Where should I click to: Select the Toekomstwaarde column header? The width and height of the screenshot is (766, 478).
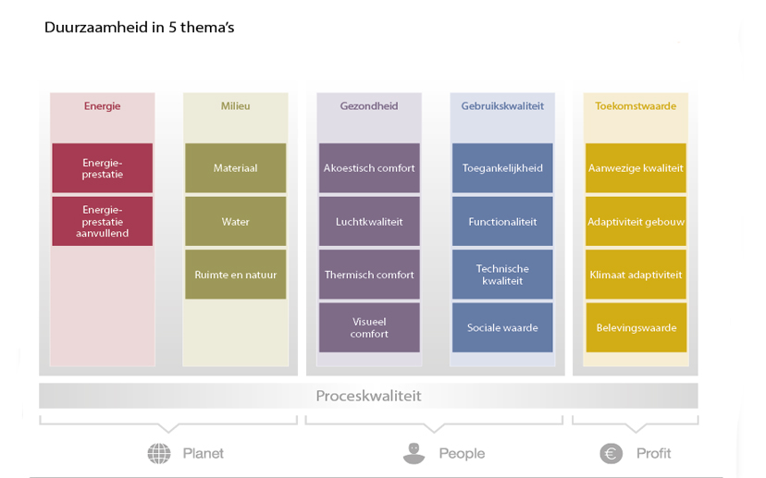coord(636,106)
